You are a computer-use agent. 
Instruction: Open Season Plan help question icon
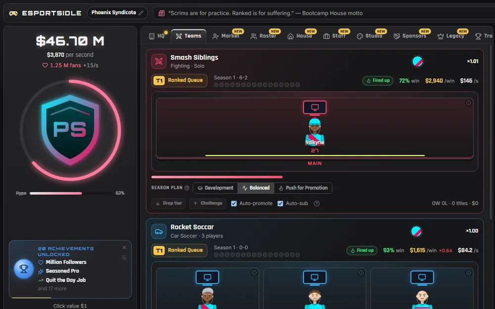point(187,188)
